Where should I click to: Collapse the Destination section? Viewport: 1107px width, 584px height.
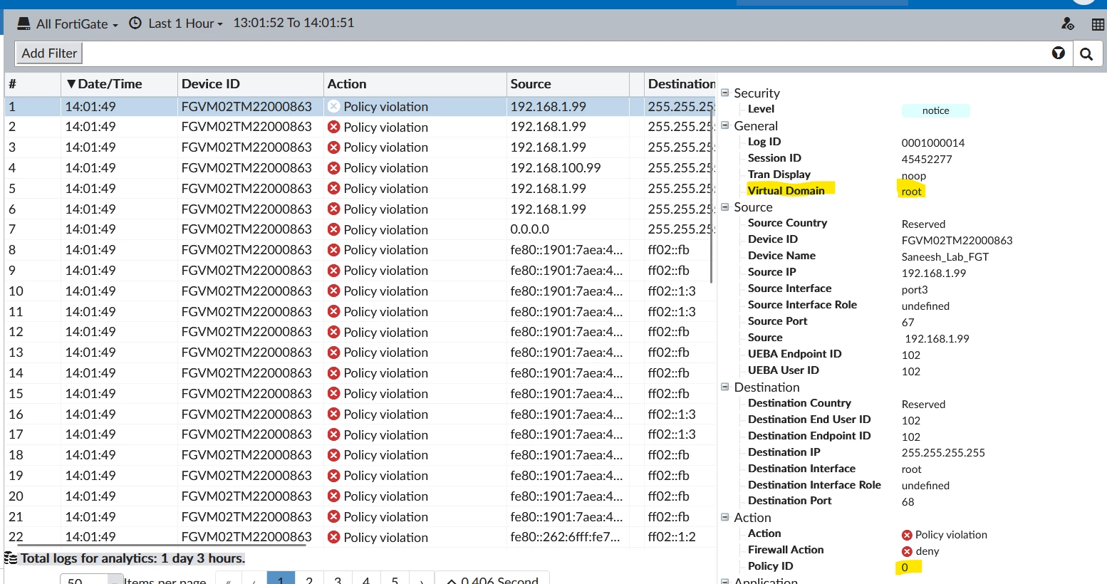point(725,387)
